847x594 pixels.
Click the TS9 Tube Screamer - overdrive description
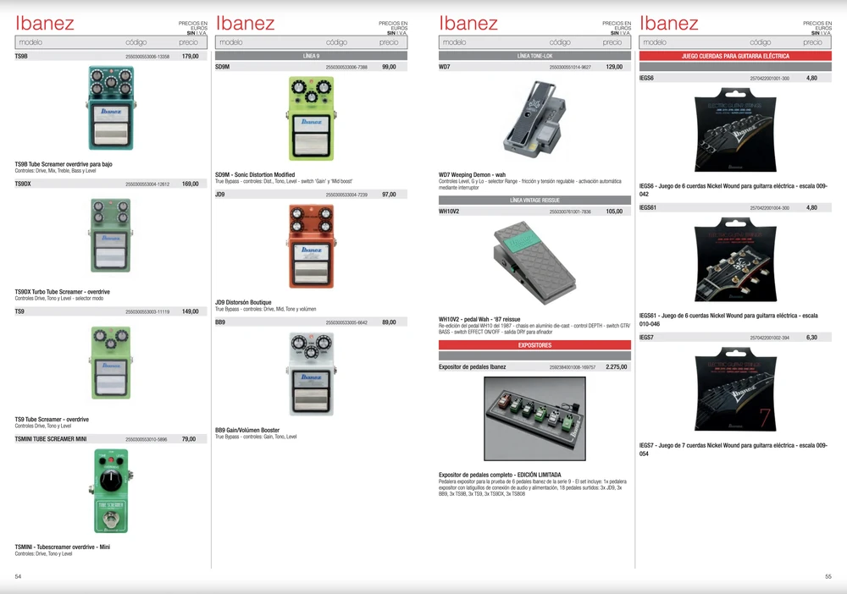pos(52,419)
